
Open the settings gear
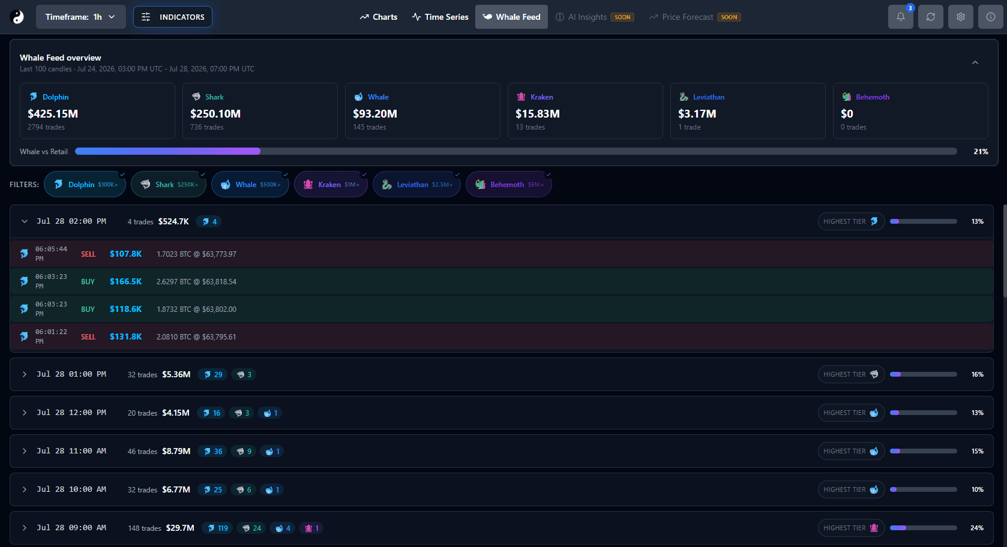tap(961, 17)
